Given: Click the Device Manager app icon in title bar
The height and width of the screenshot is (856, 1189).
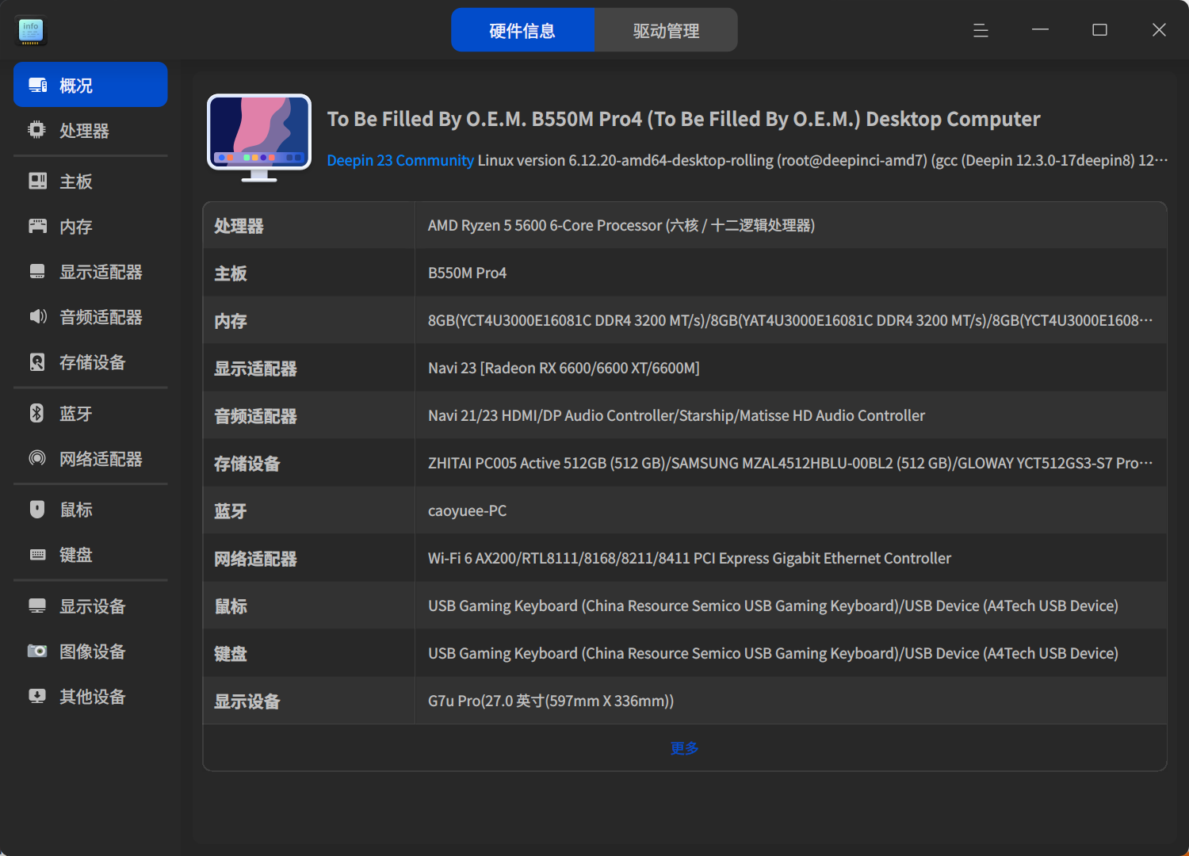Looking at the screenshot, I should pyautogui.click(x=31, y=31).
